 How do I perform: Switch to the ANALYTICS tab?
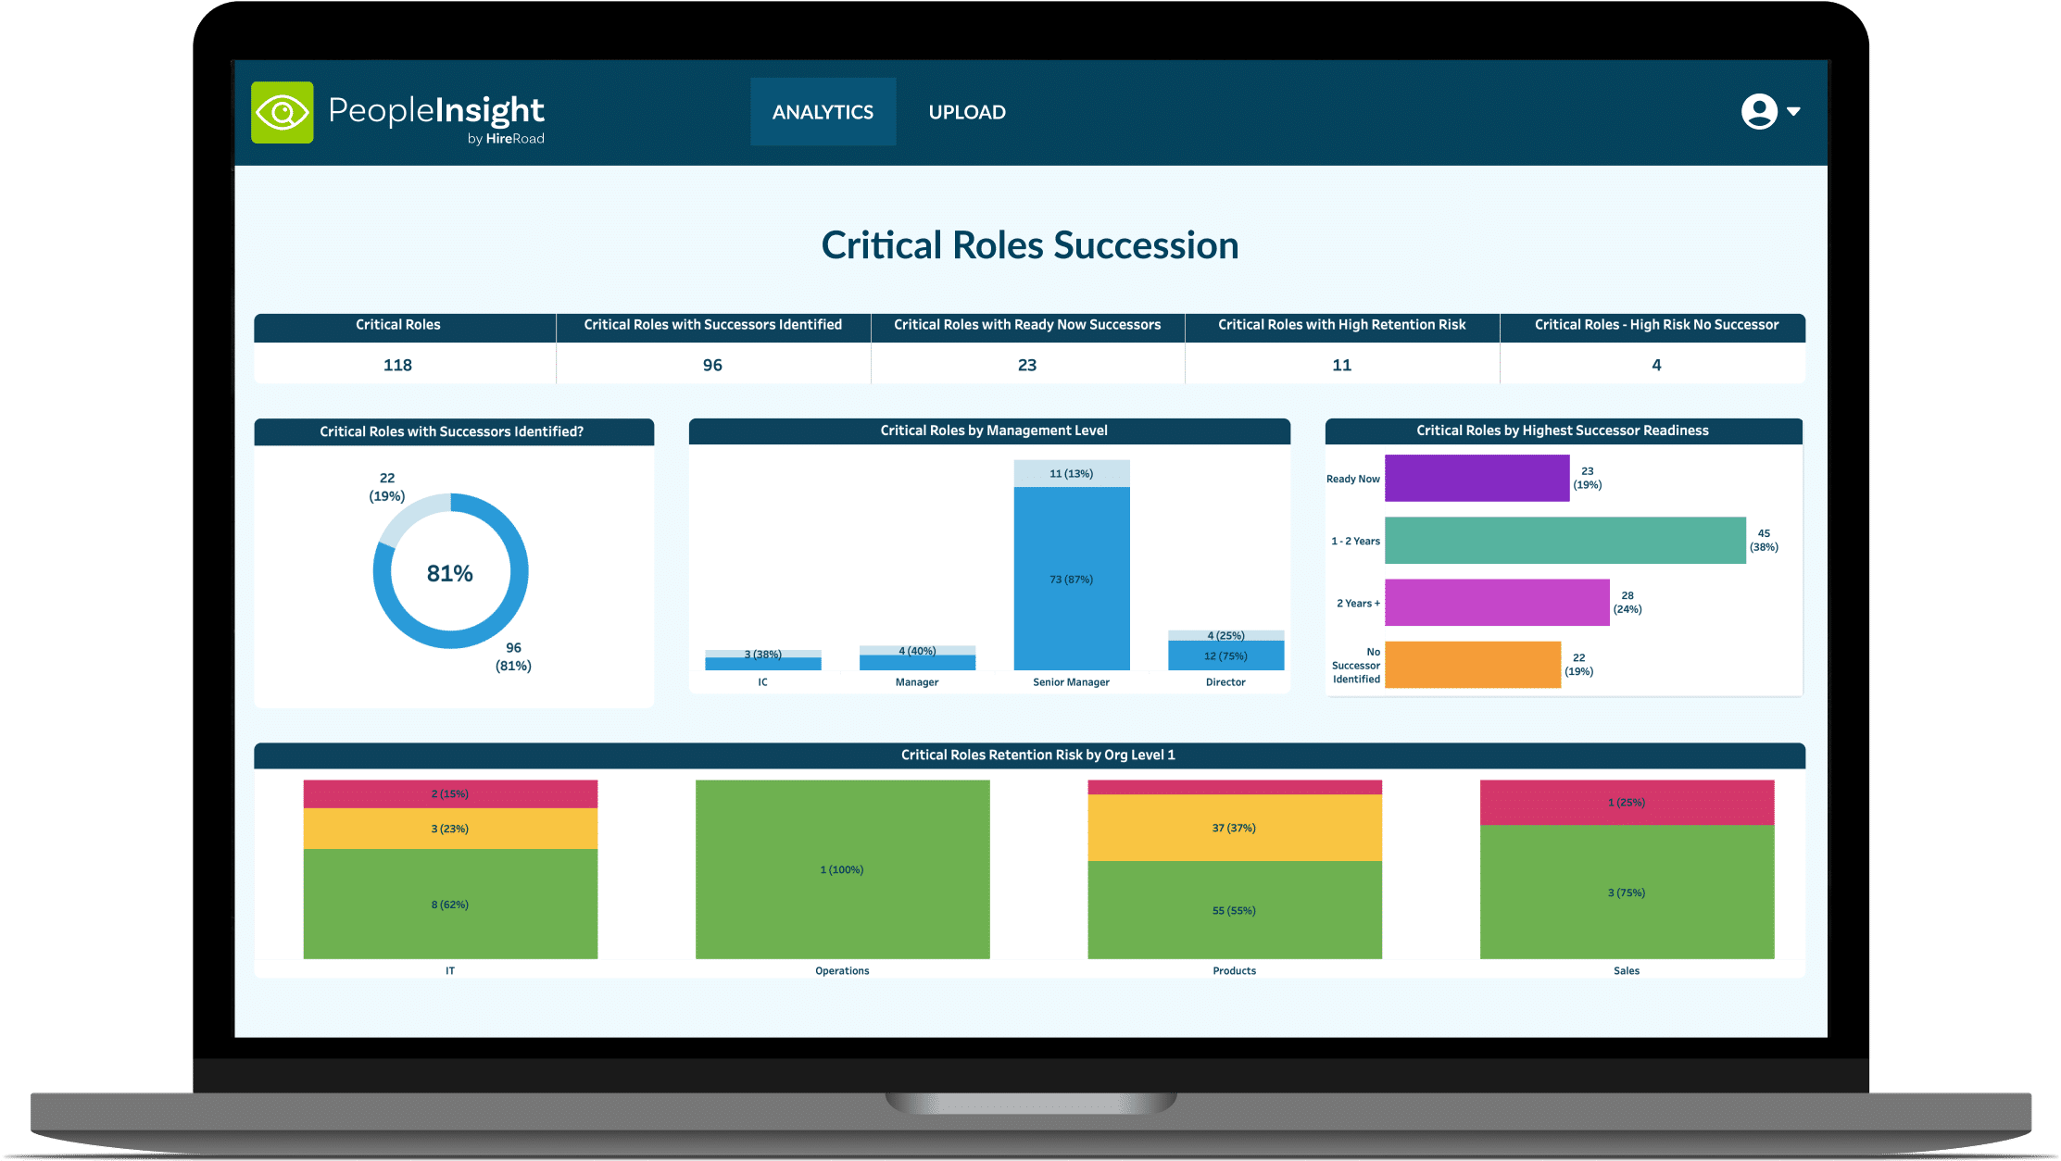coord(823,112)
